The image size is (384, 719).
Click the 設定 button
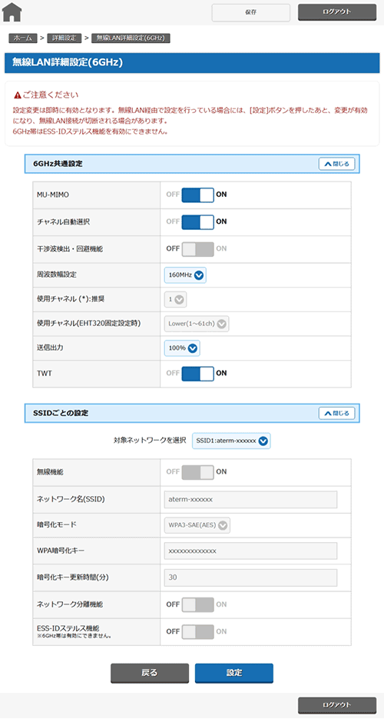click(234, 673)
